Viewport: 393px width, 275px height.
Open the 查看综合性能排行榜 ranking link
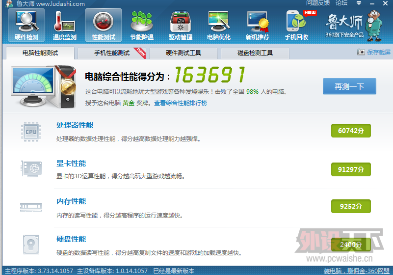181,103
